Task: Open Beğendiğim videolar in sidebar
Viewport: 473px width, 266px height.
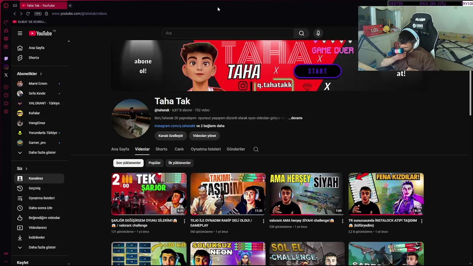Action: tap(39, 218)
